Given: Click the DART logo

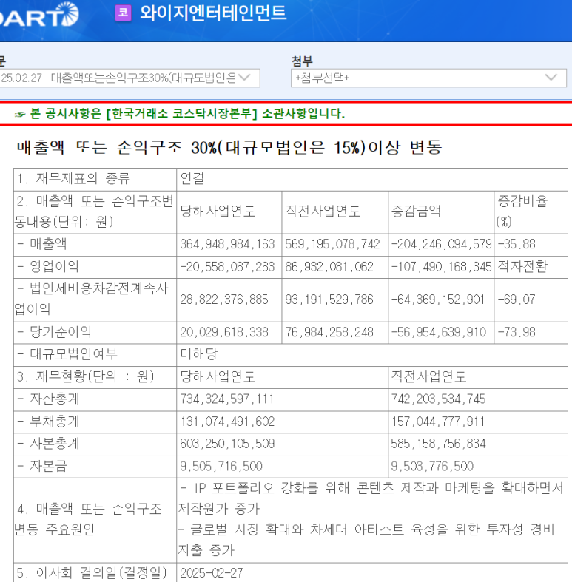Looking at the screenshot, I should (x=39, y=16).
